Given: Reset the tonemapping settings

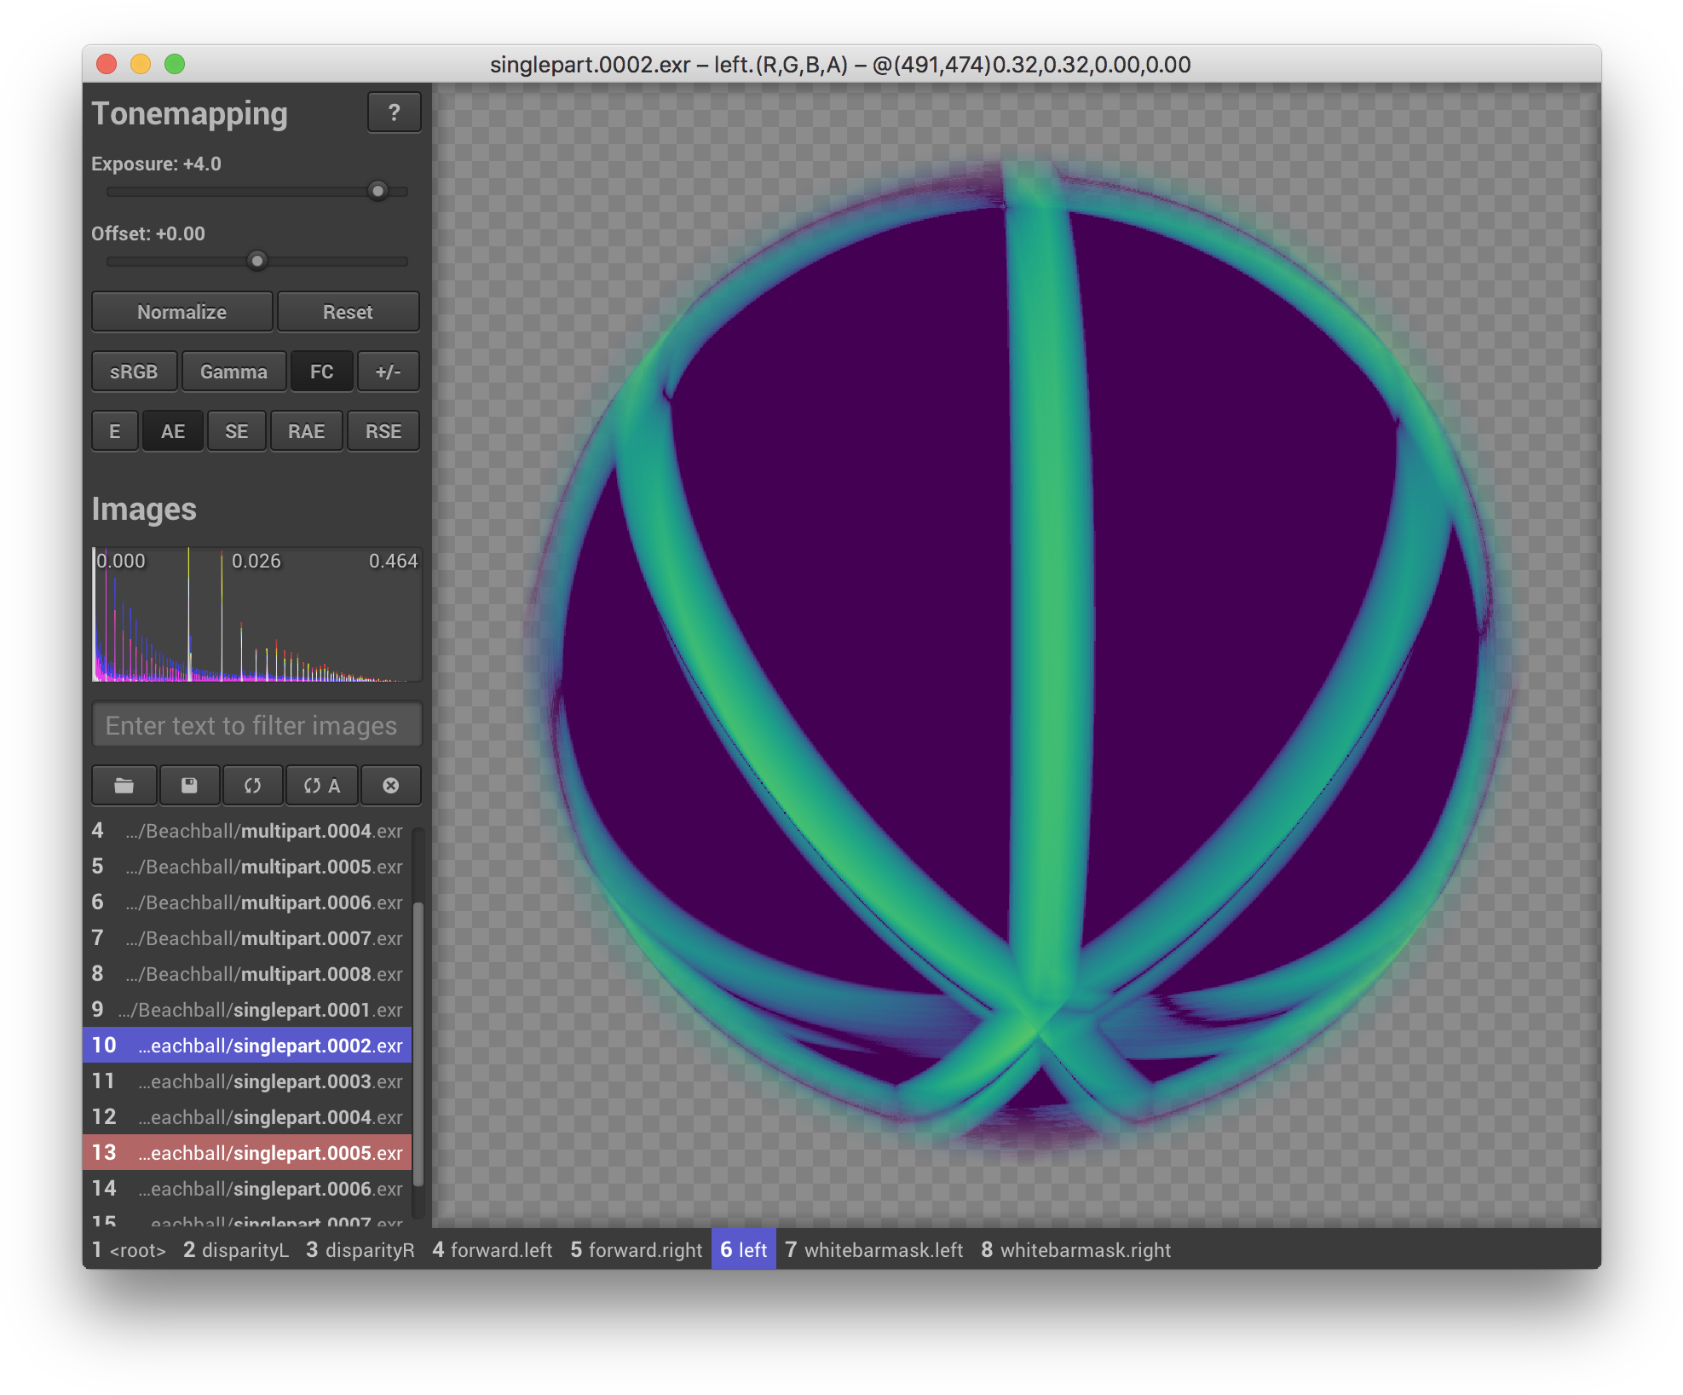Looking at the screenshot, I should tap(348, 311).
